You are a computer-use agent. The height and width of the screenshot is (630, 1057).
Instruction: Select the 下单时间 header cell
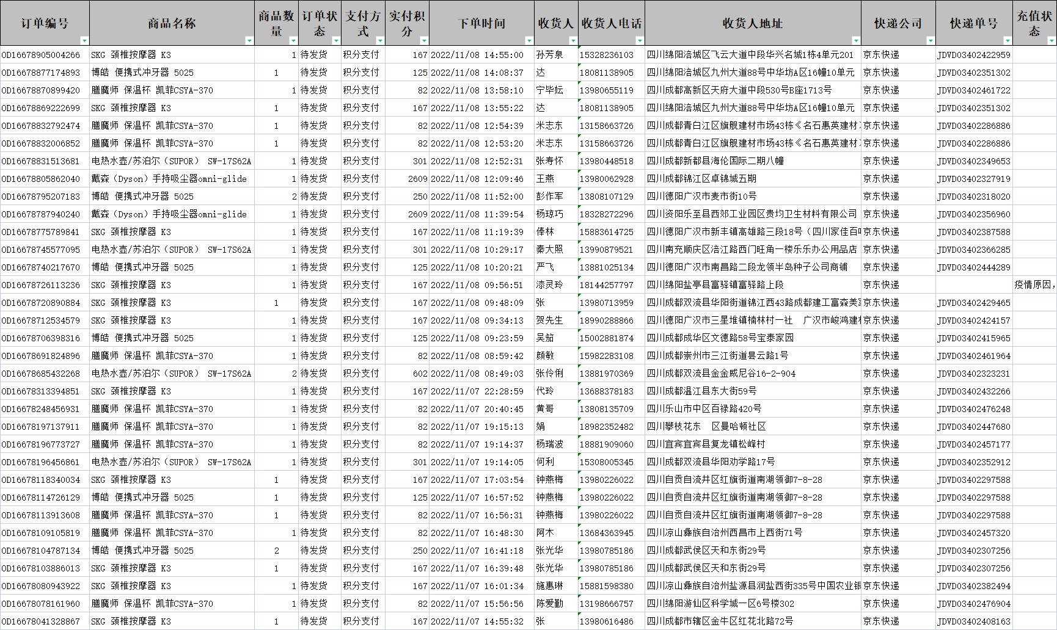click(482, 23)
